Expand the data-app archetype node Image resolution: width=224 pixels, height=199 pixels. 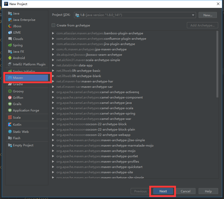[x=53, y=65]
